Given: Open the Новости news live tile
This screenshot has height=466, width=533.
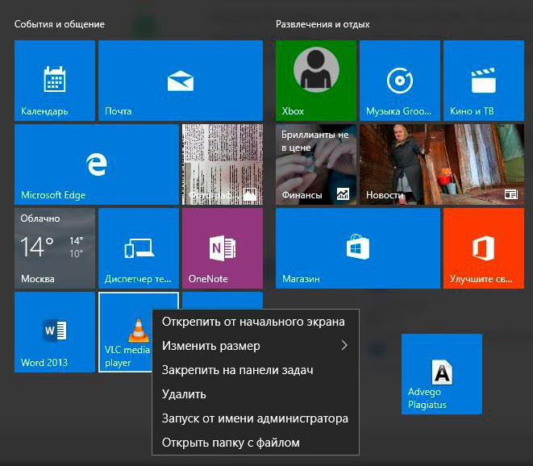Looking at the screenshot, I should pos(441,164).
